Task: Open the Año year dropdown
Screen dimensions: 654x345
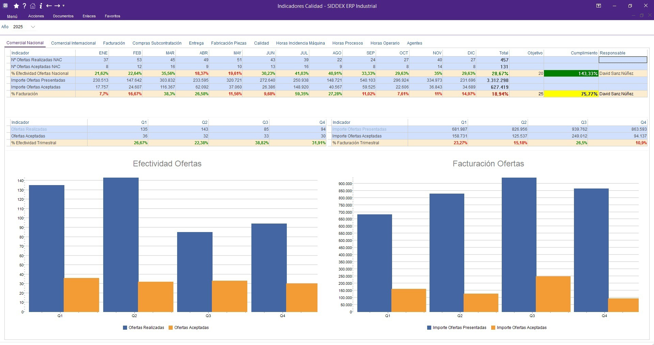Action: click(33, 27)
